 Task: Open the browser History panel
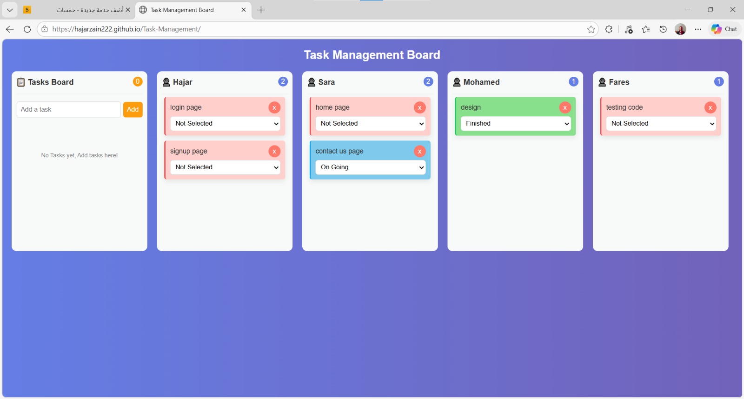pyautogui.click(x=663, y=29)
